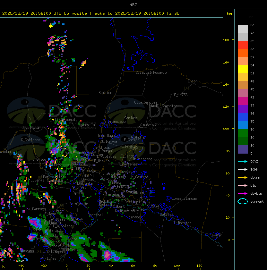
Task: Select the magenta 39–42 dBZ swatch
Action: [x=243, y=101]
